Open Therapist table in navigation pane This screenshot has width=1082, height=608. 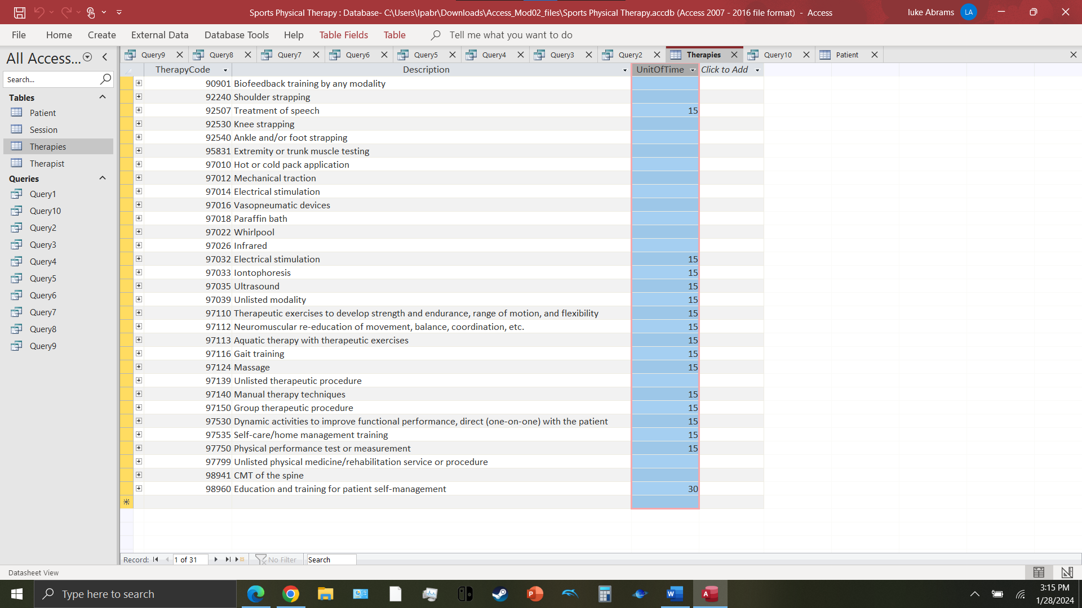pos(47,164)
